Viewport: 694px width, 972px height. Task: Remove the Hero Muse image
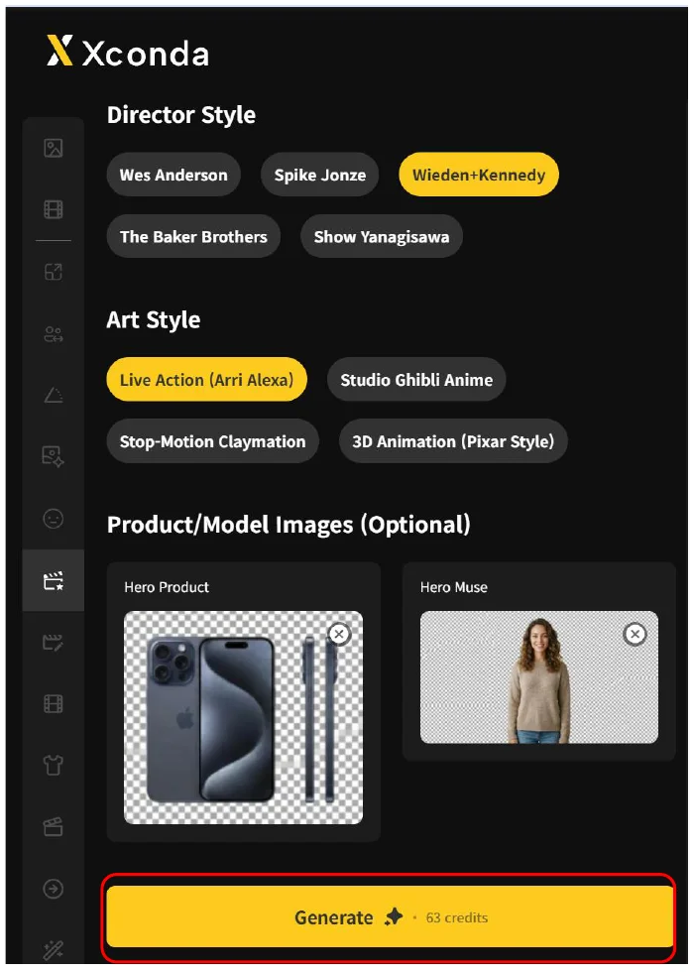[x=635, y=634]
